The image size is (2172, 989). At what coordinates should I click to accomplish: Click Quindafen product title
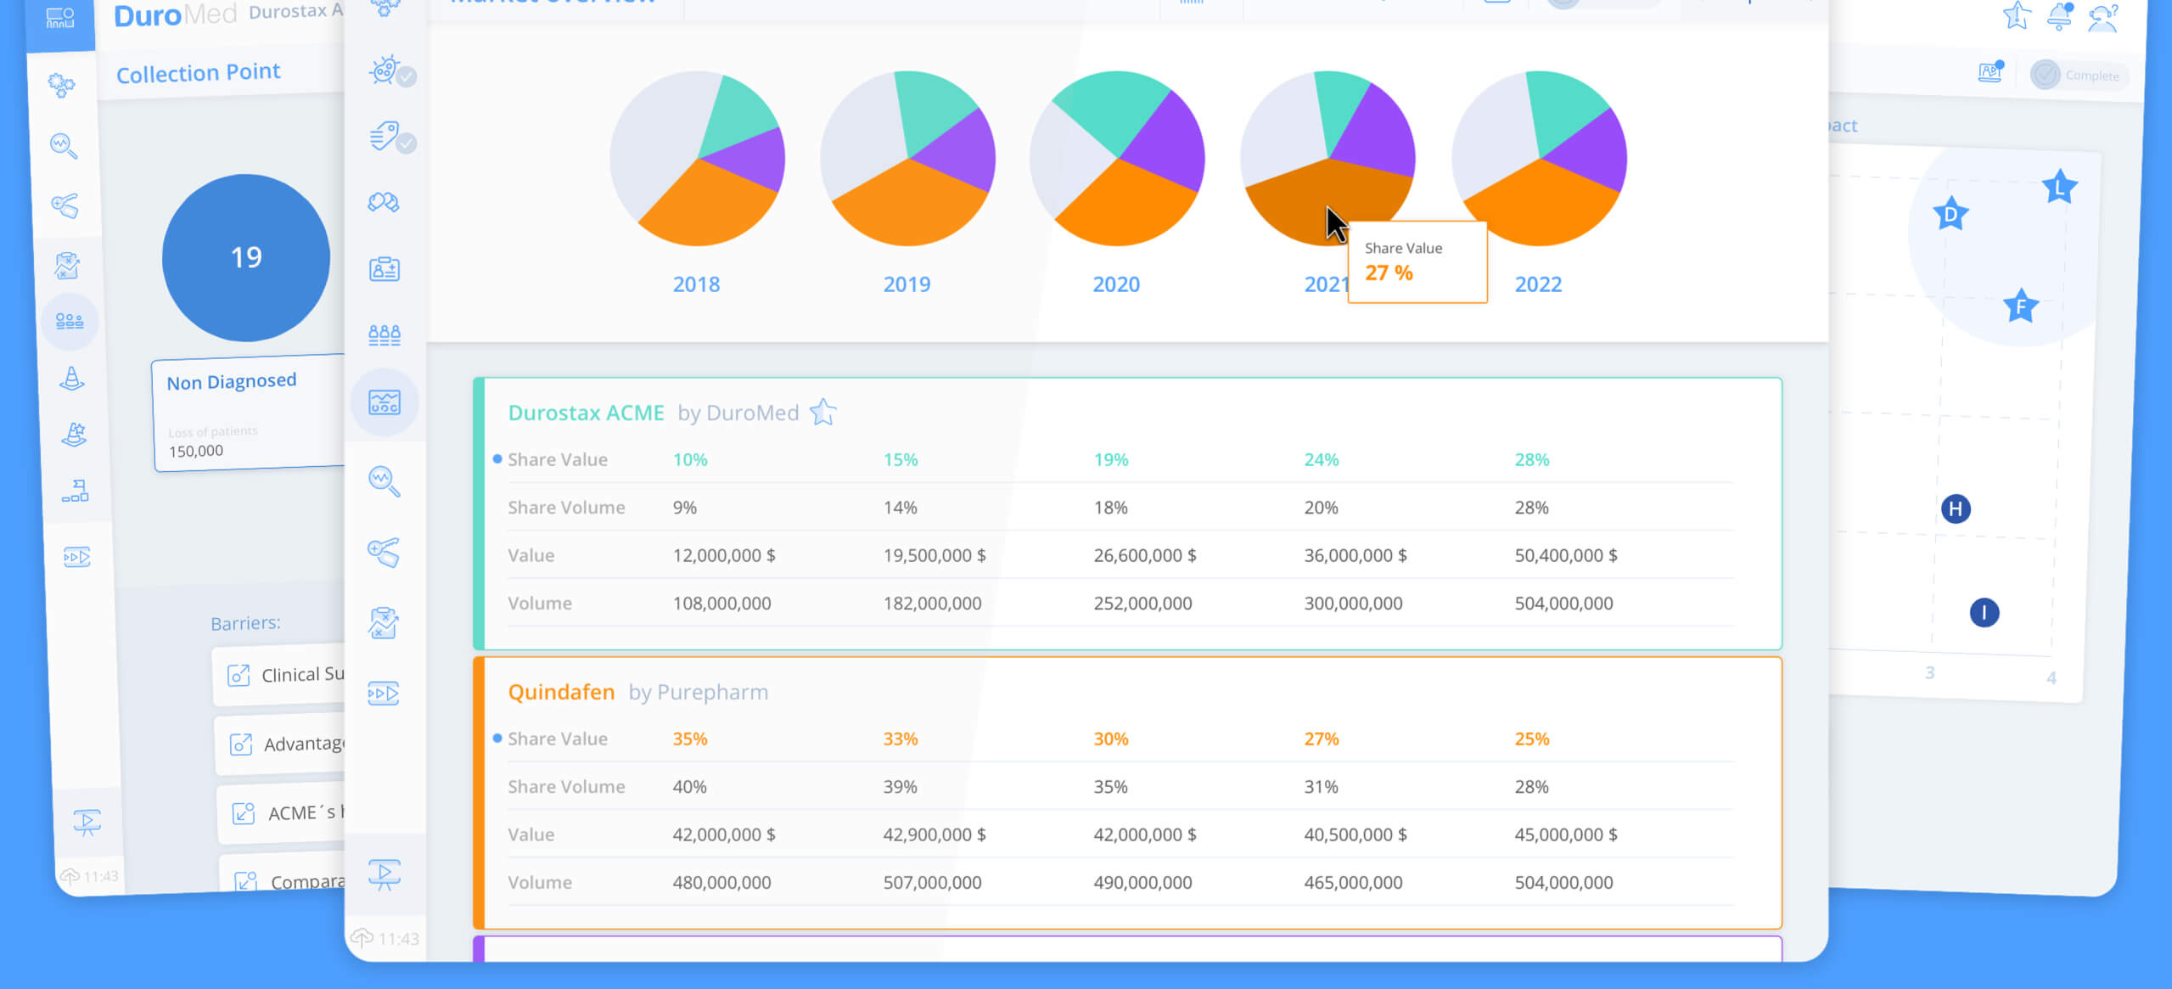click(x=561, y=692)
